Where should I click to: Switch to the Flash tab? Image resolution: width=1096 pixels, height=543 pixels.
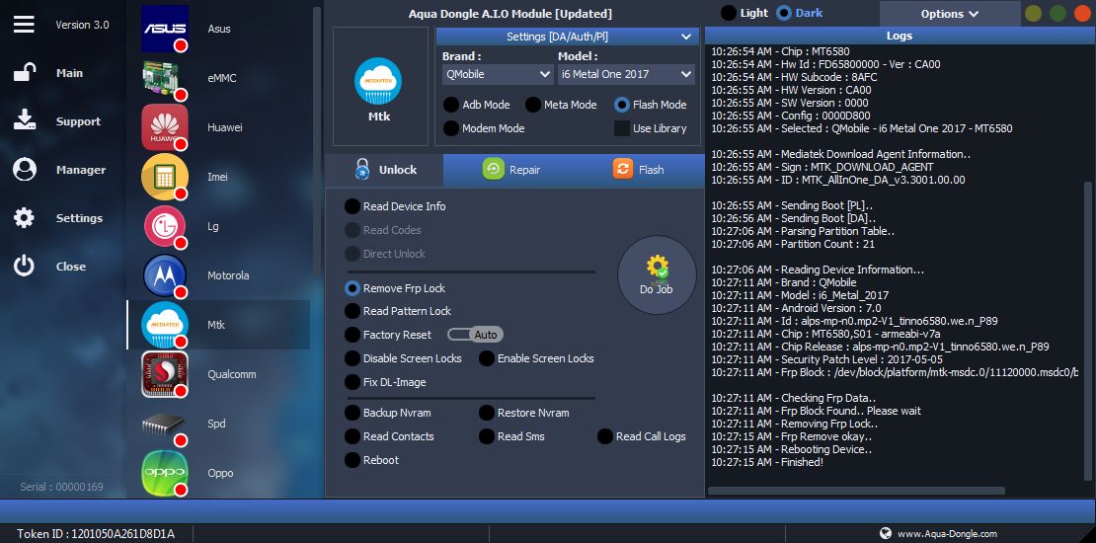tap(638, 170)
